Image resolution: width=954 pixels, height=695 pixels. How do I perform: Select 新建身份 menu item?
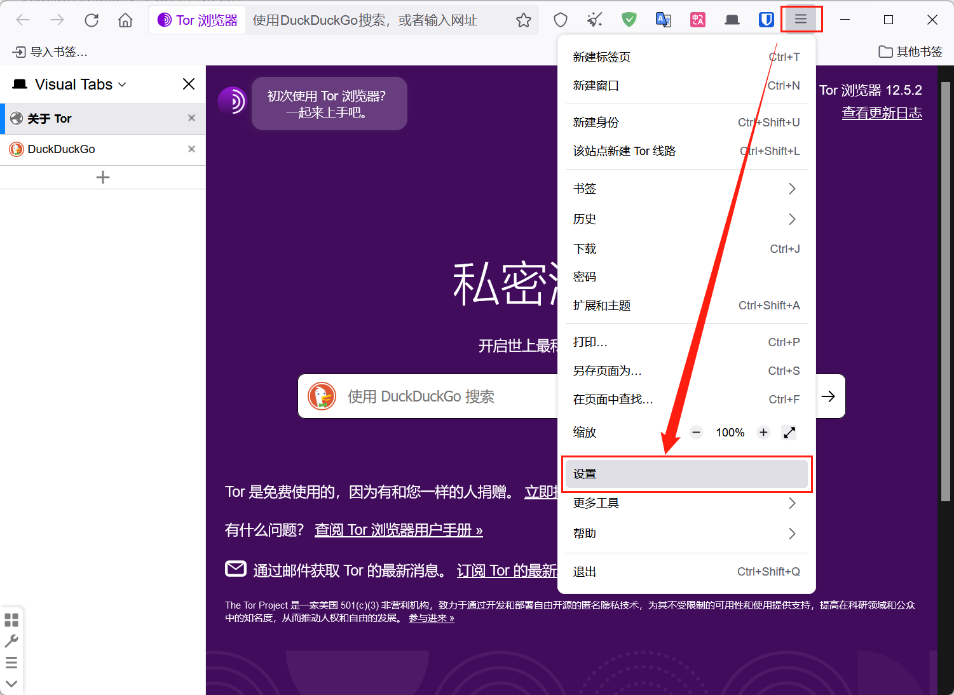[x=686, y=123]
